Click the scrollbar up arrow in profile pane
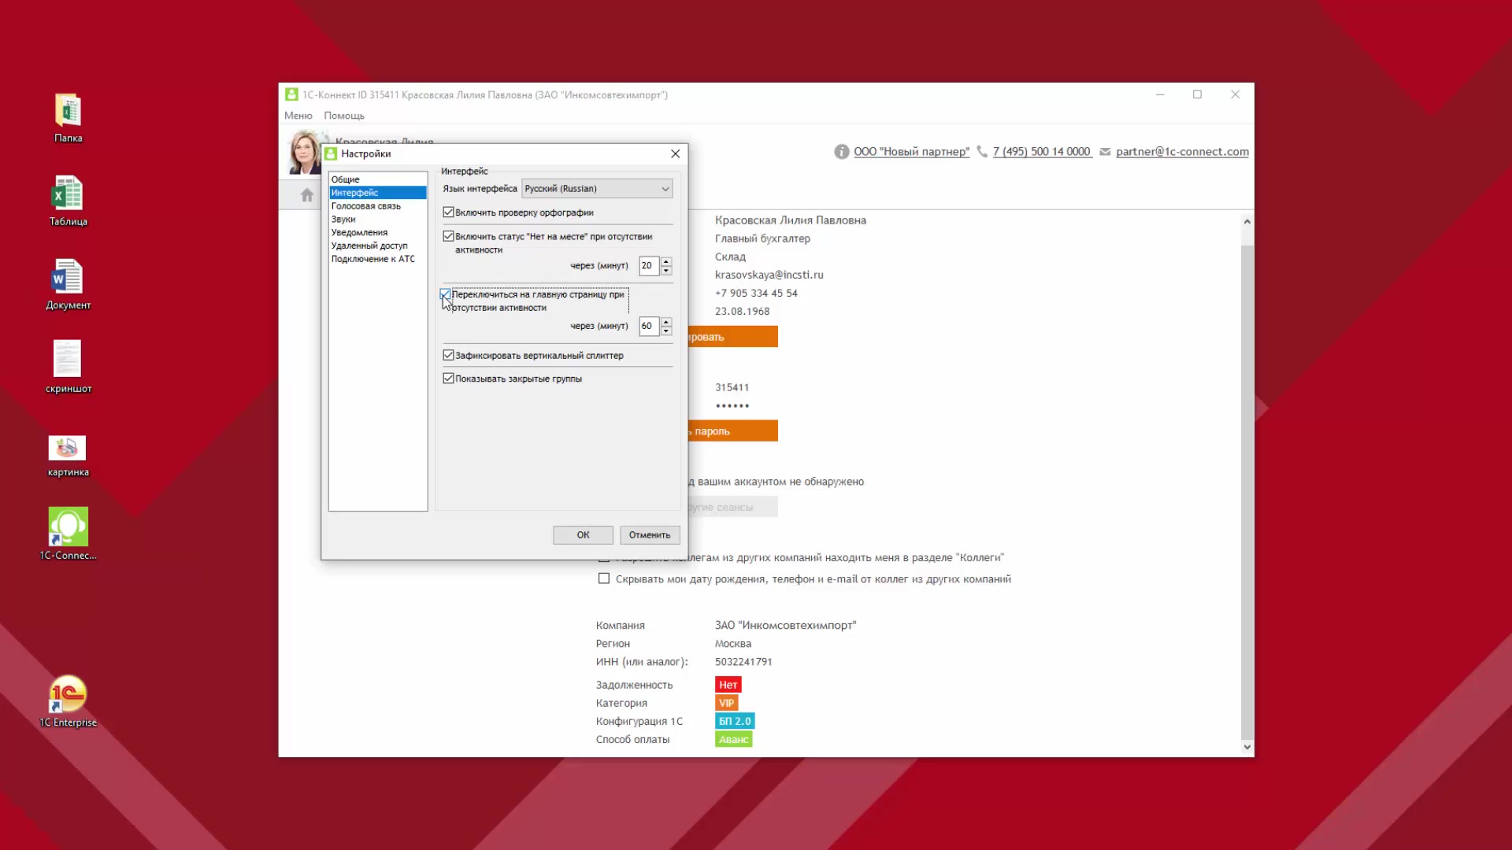Image resolution: width=1512 pixels, height=850 pixels. (x=1247, y=222)
